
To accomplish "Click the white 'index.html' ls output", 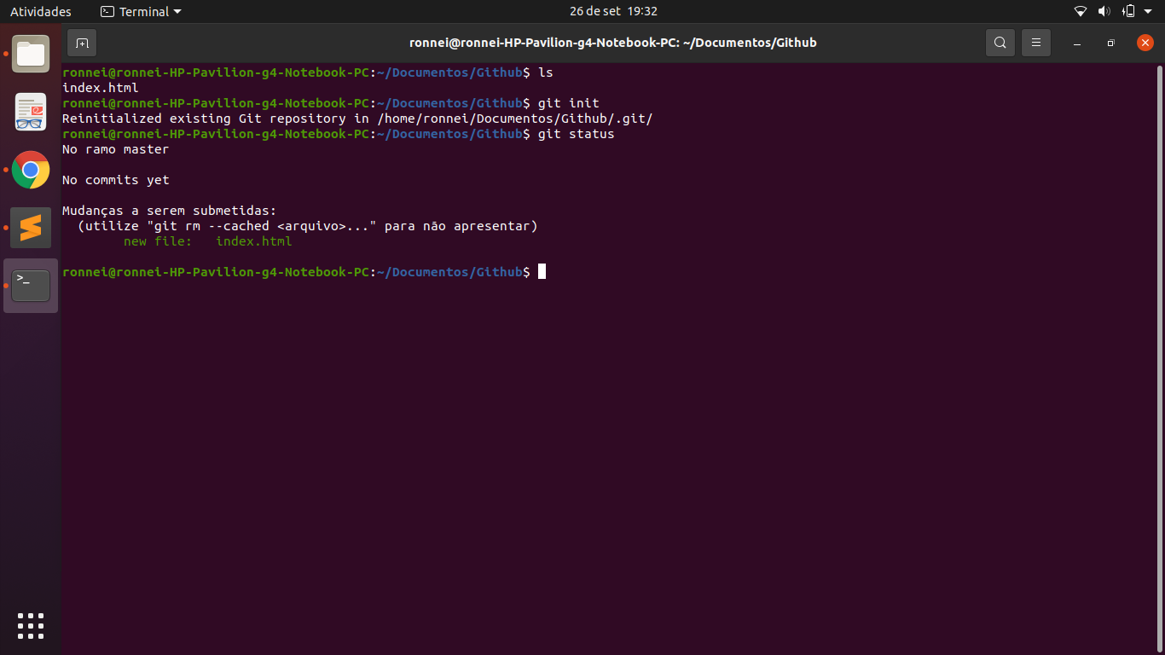I will (x=101, y=88).
